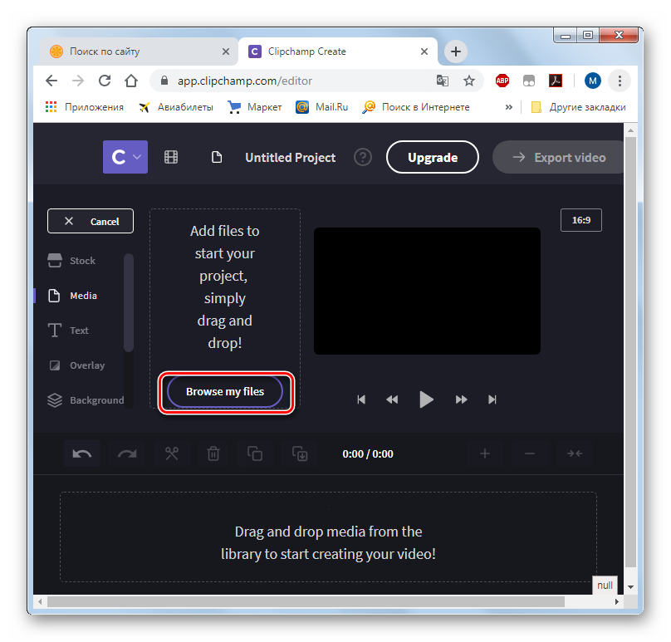Switch to Поиск по сайту tab

(x=139, y=51)
